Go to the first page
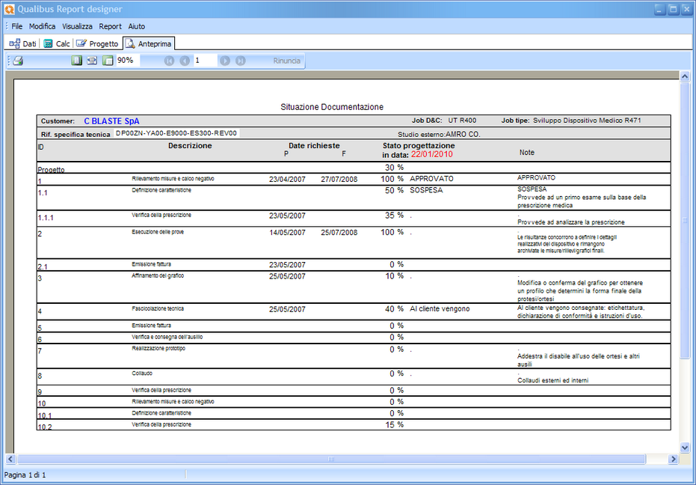The image size is (696, 485). point(169,61)
